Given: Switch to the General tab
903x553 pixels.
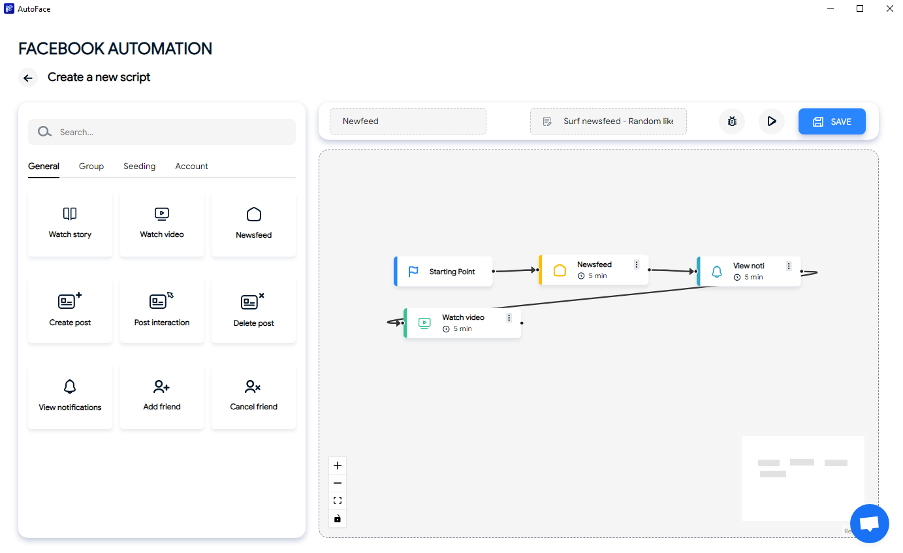Looking at the screenshot, I should pyautogui.click(x=44, y=166).
